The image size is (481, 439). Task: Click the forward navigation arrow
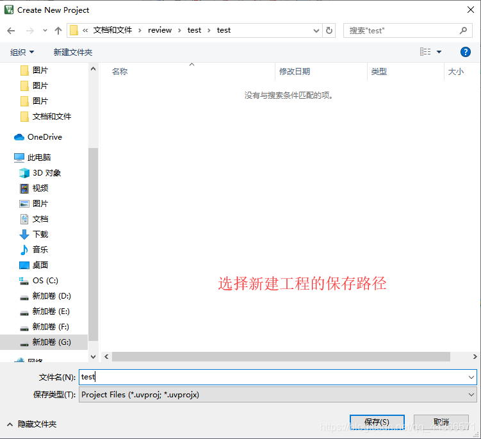click(29, 31)
